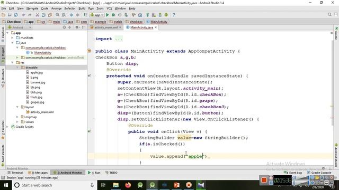Select banana.jpg in drawable folder
Image resolution: width=339 pixels, height=190 pixels.
coord(38,82)
